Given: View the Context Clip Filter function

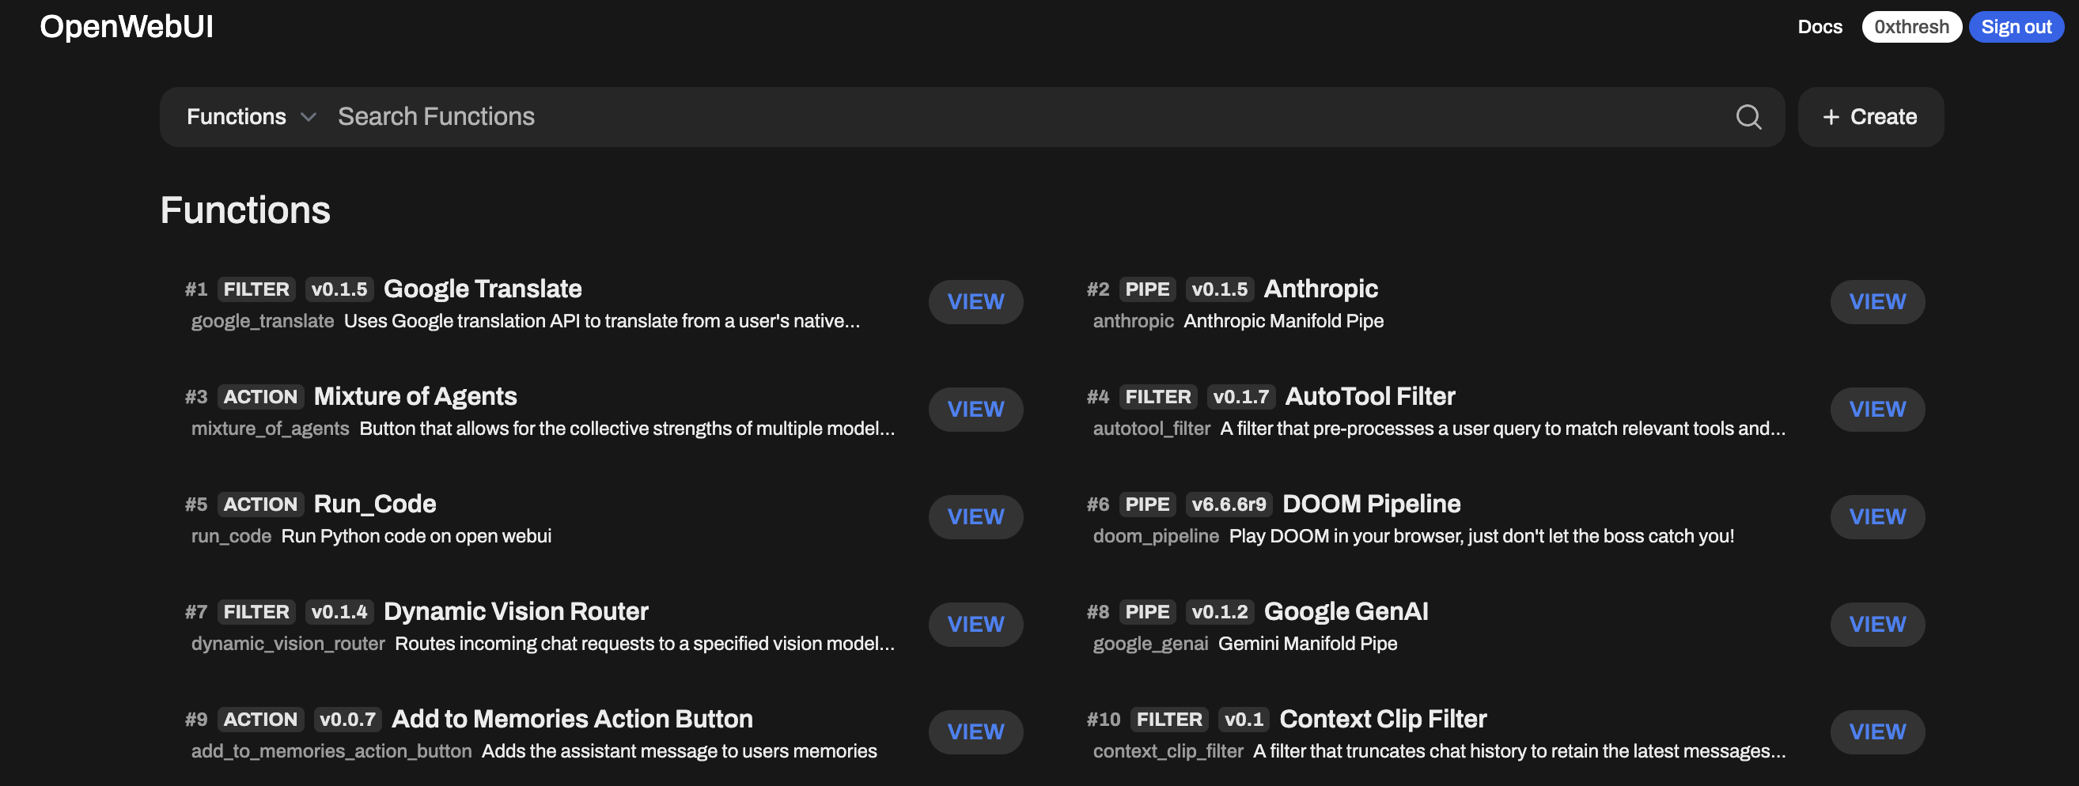Looking at the screenshot, I should tap(1876, 731).
